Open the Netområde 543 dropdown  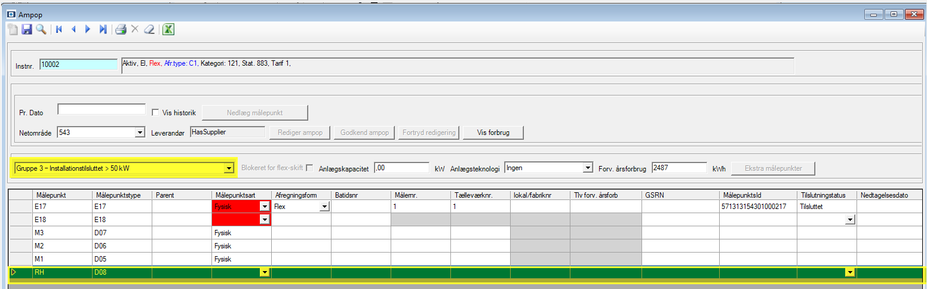pos(140,133)
